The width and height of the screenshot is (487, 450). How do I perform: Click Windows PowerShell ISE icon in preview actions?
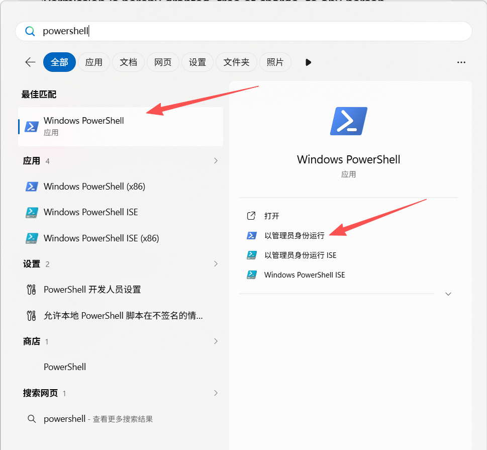click(x=252, y=275)
